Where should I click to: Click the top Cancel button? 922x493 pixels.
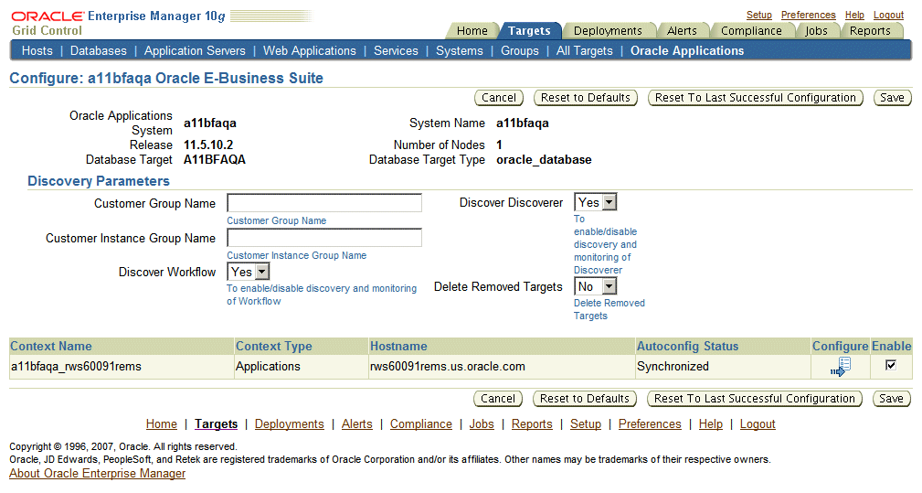[x=499, y=98]
